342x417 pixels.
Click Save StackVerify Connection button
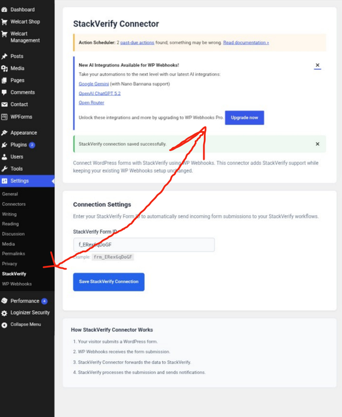[109, 282]
